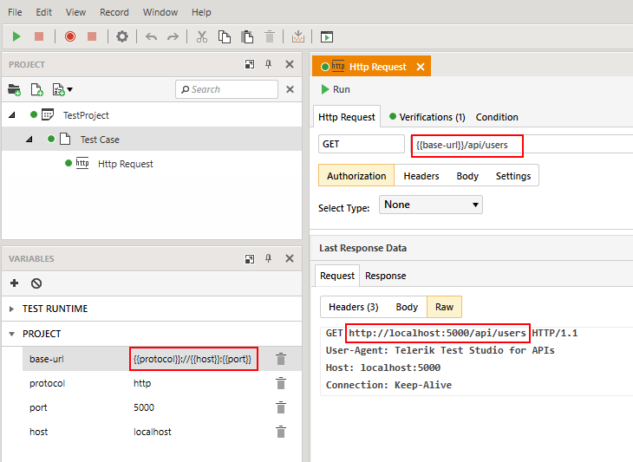Click the Undo arrow icon

[x=152, y=37]
